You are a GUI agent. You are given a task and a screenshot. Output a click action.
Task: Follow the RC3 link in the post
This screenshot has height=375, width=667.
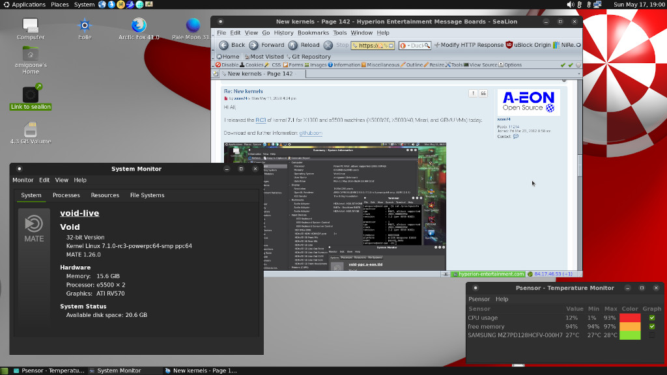point(261,120)
